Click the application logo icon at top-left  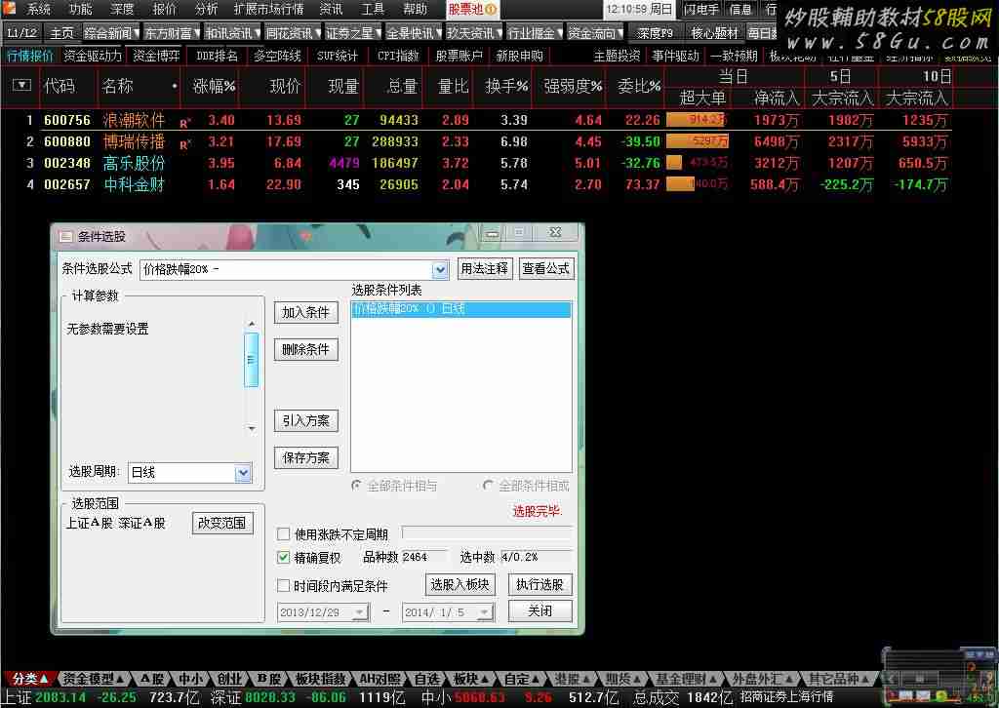[x=9, y=8]
